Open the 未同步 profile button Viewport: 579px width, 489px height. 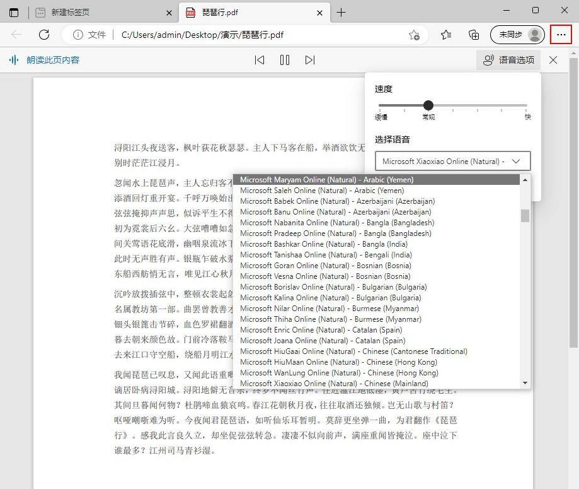[x=517, y=35]
